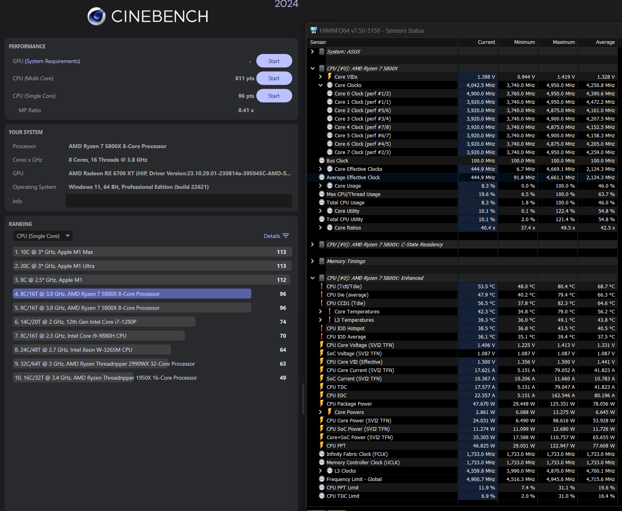Expand the System: ASUS sensor group
The image size is (622, 511).
click(313, 51)
